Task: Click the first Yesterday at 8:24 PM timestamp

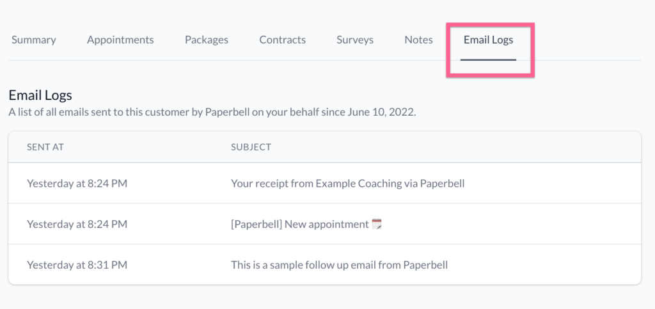Action: [x=77, y=184]
